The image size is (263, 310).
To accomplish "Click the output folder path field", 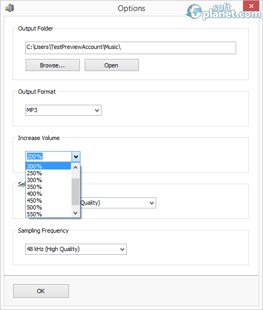I will tap(130, 48).
